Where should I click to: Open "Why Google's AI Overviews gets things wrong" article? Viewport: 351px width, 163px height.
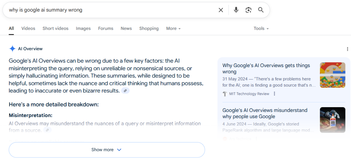266,68
